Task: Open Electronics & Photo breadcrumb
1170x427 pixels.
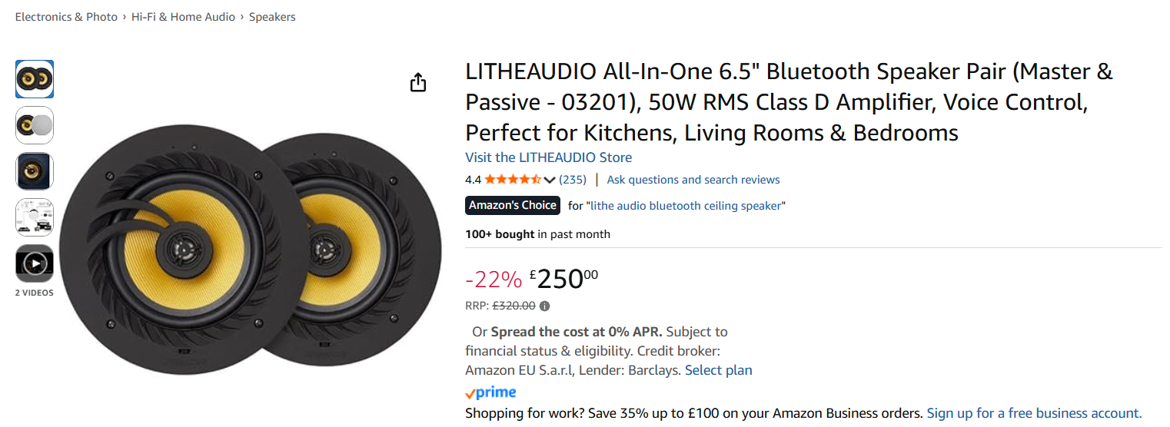Action: coord(66,17)
